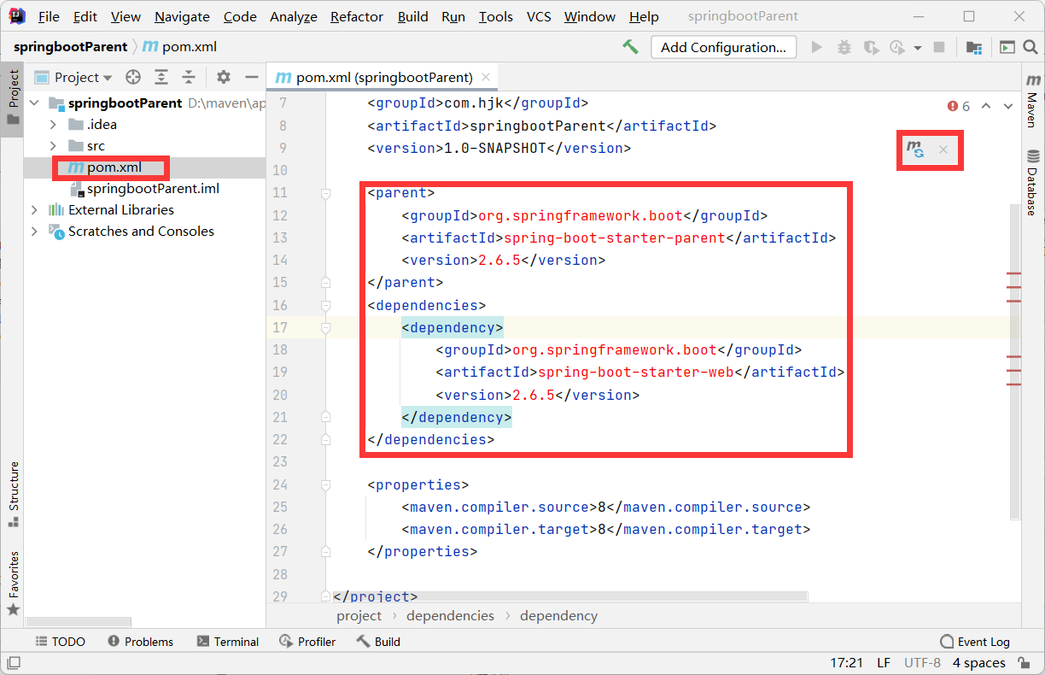This screenshot has height=675, width=1045.
Task: Open the File menu
Action: 49,16
